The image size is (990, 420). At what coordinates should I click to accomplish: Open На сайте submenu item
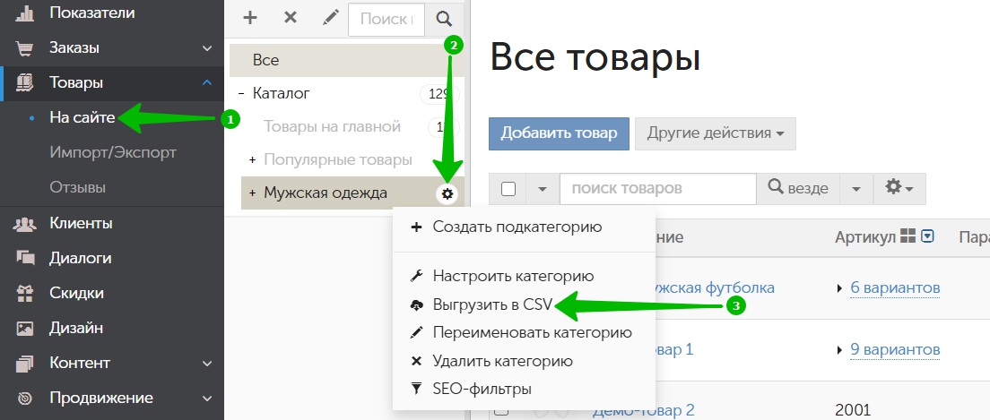click(82, 117)
